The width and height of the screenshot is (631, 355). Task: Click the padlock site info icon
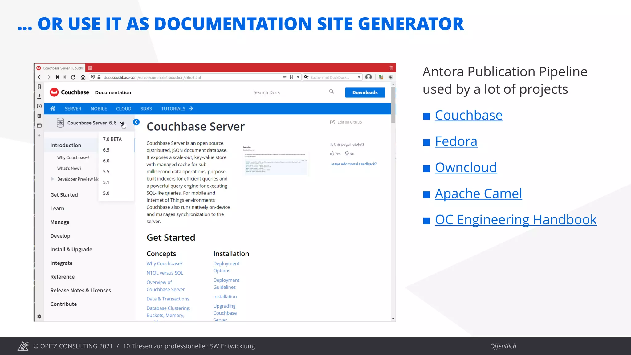[99, 77]
